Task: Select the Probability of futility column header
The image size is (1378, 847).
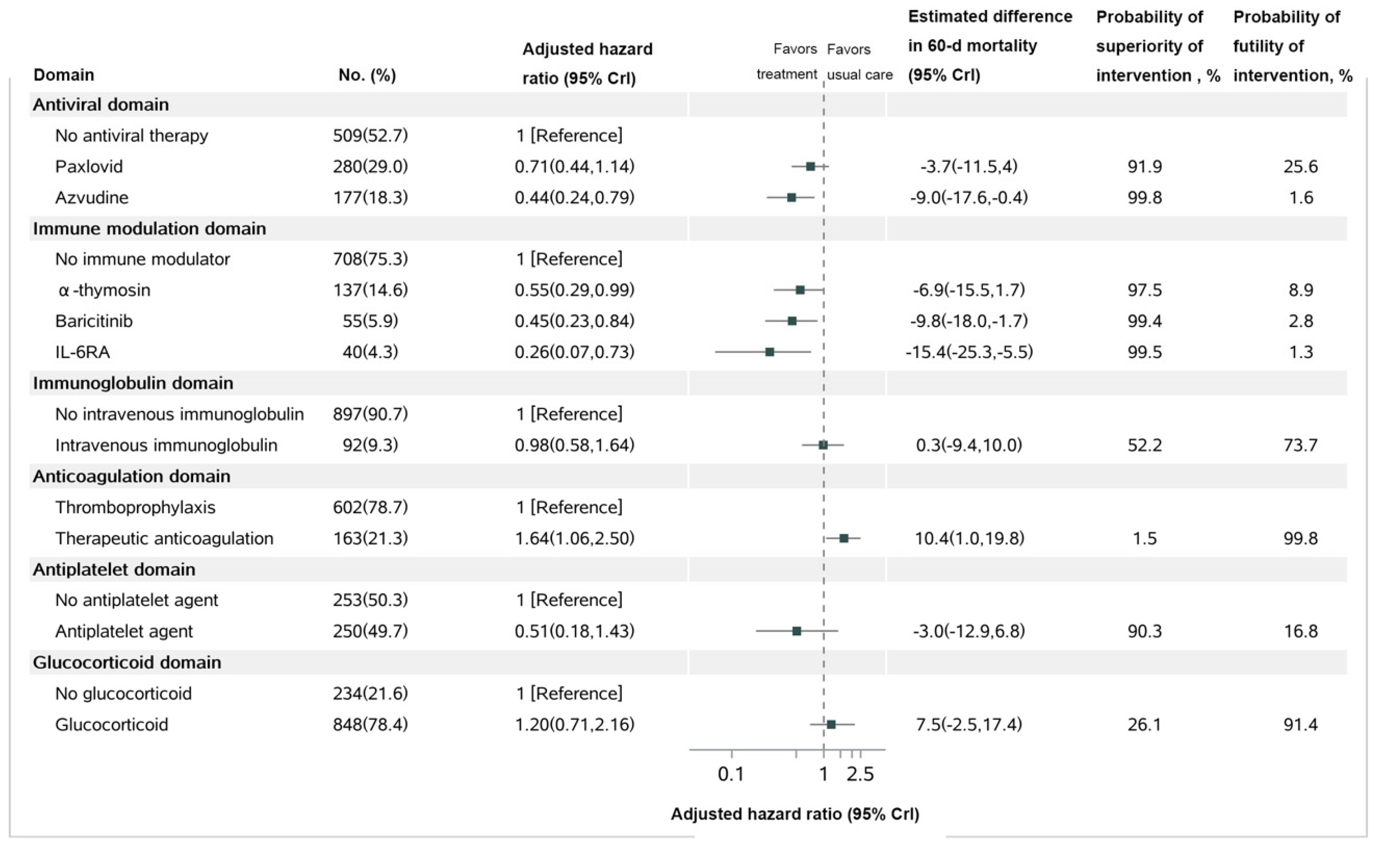Action: click(x=1292, y=46)
